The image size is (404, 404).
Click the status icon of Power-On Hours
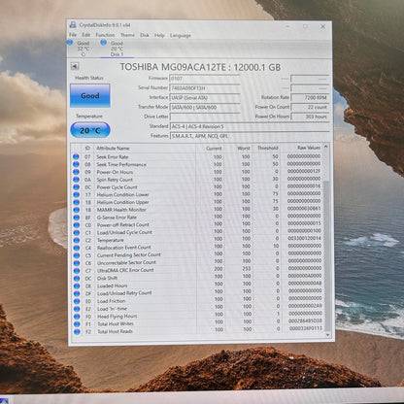click(76, 172)
